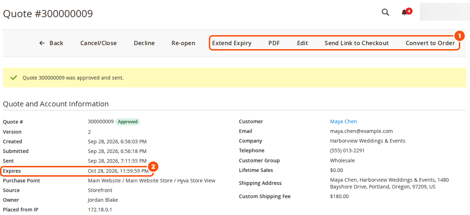The height and width of the screenshot is (215, 470).
Task: Click IP address 172.18.0.1
Action: coord(100,210)
